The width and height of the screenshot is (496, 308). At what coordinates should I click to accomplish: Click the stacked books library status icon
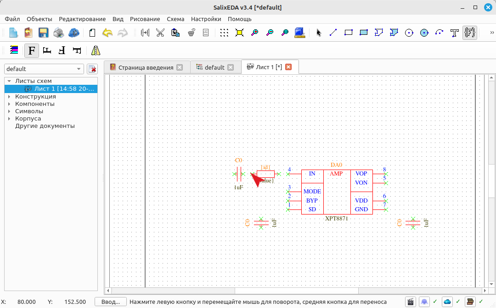tap(470, 302)
